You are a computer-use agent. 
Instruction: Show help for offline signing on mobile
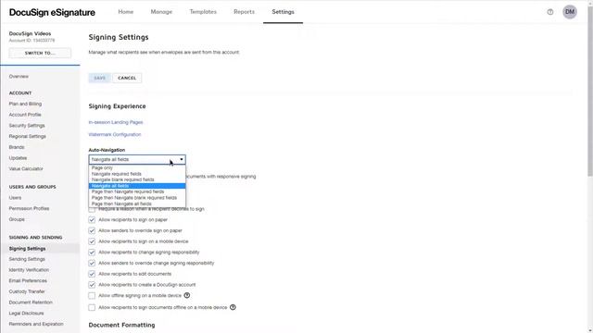point(187,295)
